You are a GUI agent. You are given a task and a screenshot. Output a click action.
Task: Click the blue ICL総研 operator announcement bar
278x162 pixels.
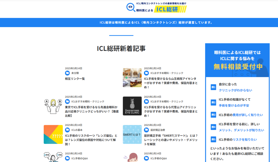[x=139, y=23]
